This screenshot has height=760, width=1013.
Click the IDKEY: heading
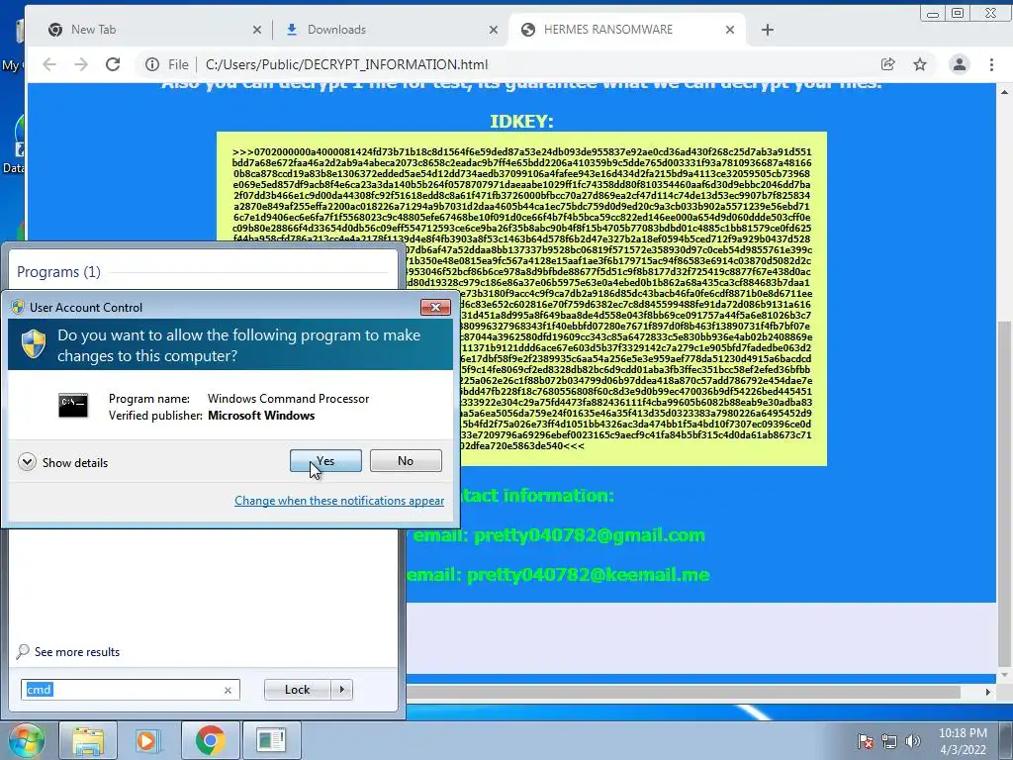(x=521, y=122)
